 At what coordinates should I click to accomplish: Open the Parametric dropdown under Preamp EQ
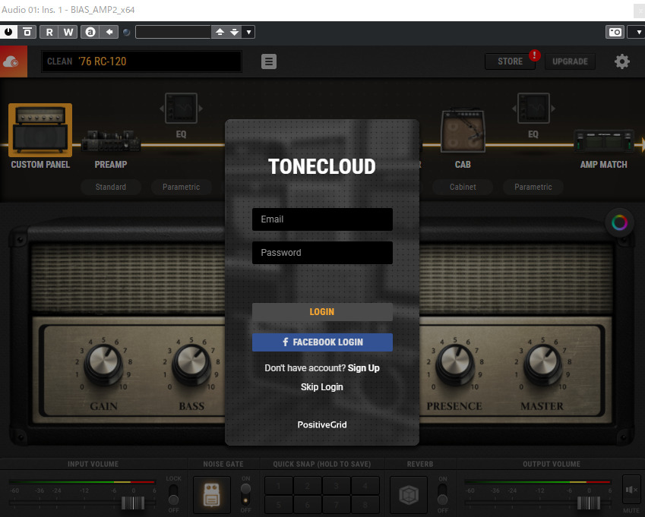coord(181,187)
